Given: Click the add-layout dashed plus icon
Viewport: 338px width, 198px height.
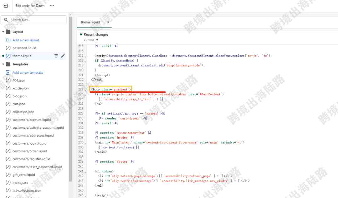Looking at the screenshot, I should click(x=8, y=40).
